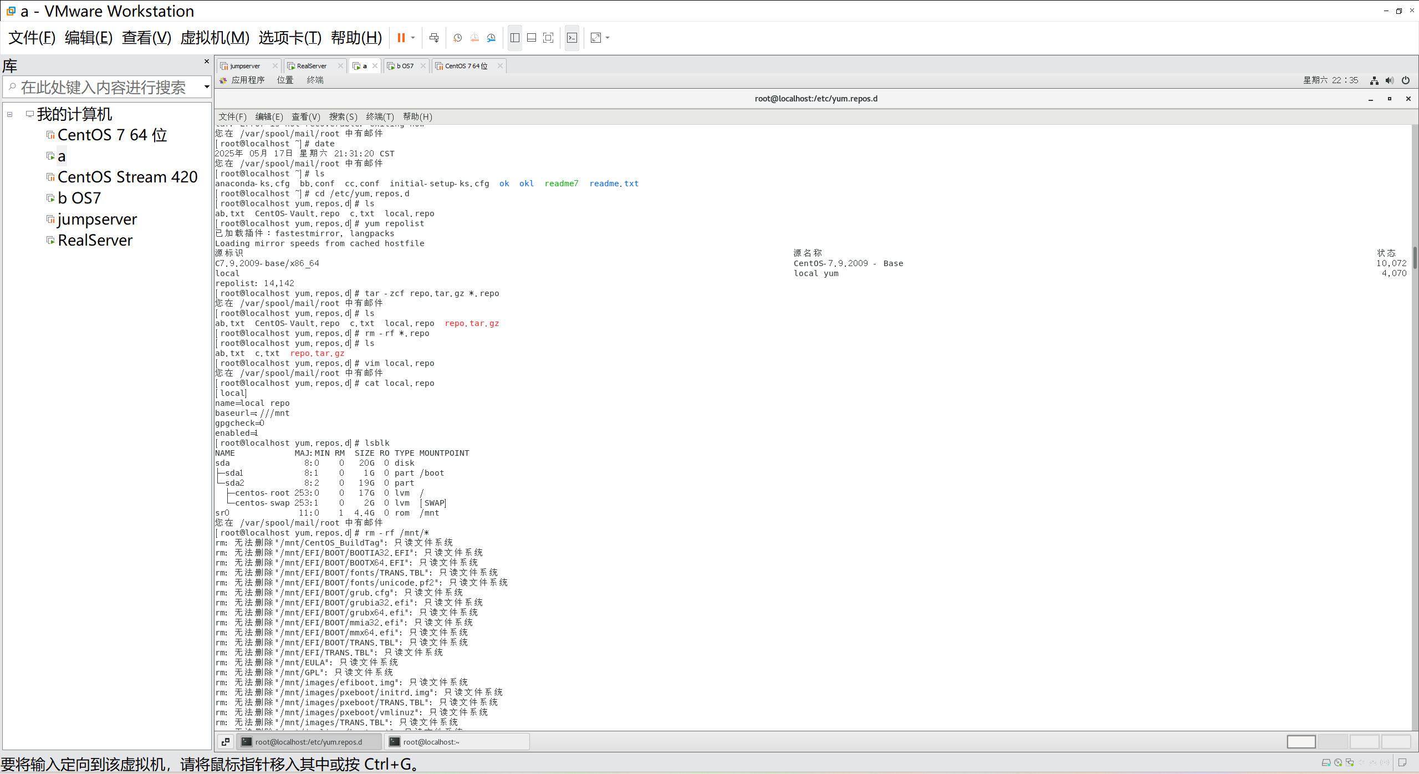
Task: Open the guest 应用程序 menu
Action: click(247, 80)
